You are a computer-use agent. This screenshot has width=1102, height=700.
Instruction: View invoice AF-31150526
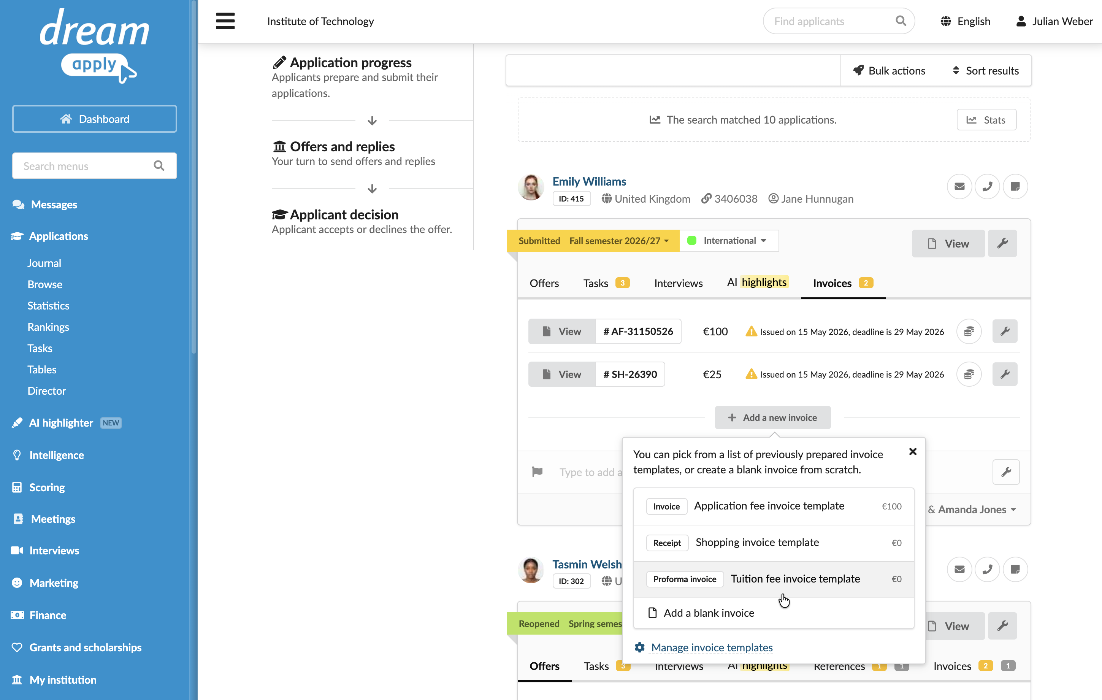pyautogui.click(x=561, y=332)
